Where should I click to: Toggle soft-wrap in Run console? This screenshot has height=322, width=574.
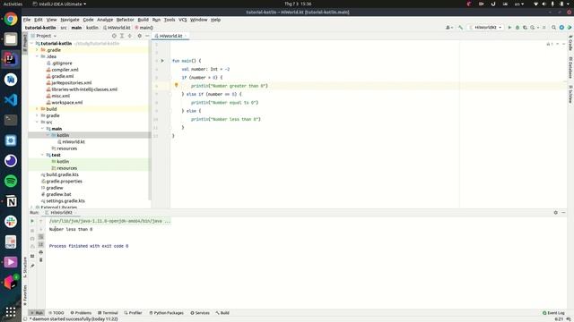(41, 237)
